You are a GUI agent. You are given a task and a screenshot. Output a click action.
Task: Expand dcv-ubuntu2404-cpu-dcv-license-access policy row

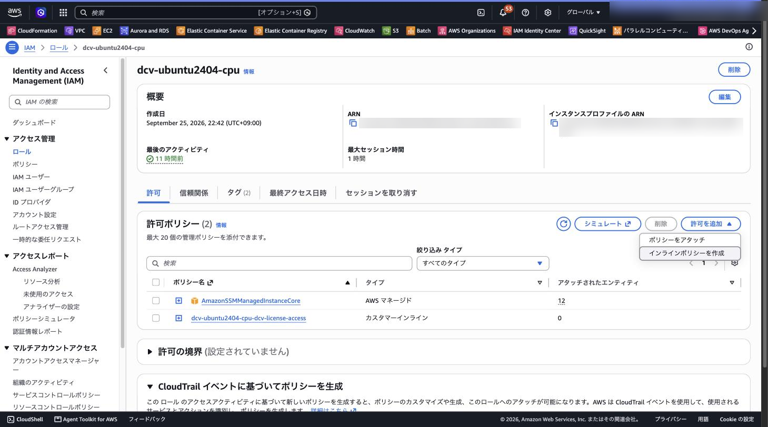[178, 318]
